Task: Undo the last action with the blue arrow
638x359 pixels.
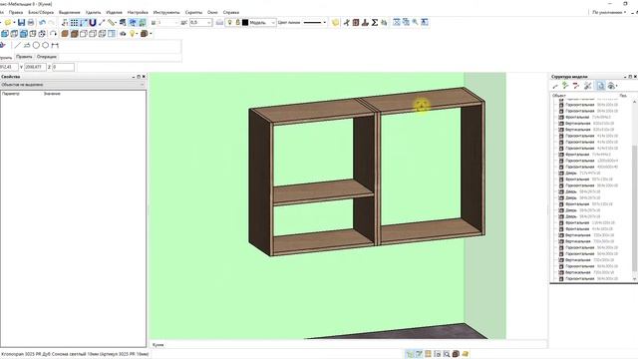Action: [x=42, y=23]
